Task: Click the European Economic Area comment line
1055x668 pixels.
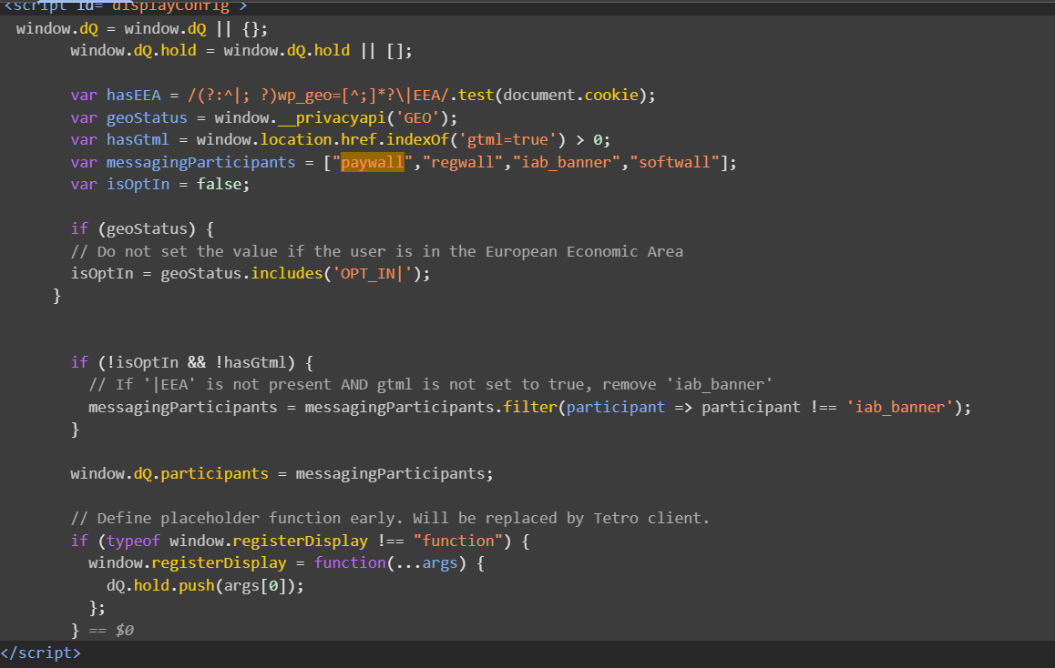Action: click(376, 251)
